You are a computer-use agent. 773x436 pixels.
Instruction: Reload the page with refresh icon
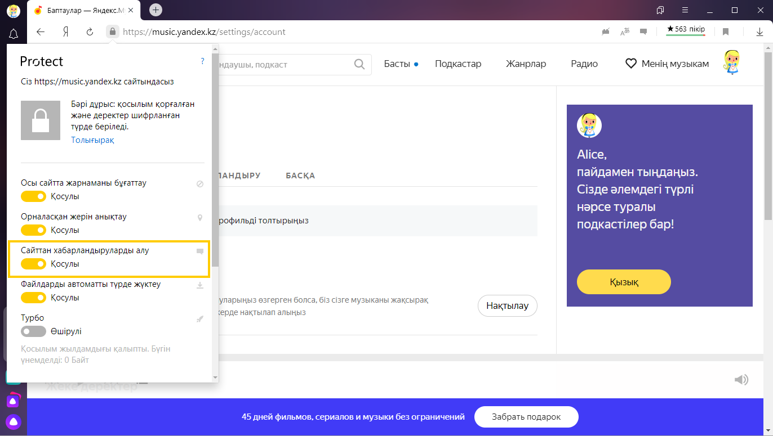click(90, 32)
